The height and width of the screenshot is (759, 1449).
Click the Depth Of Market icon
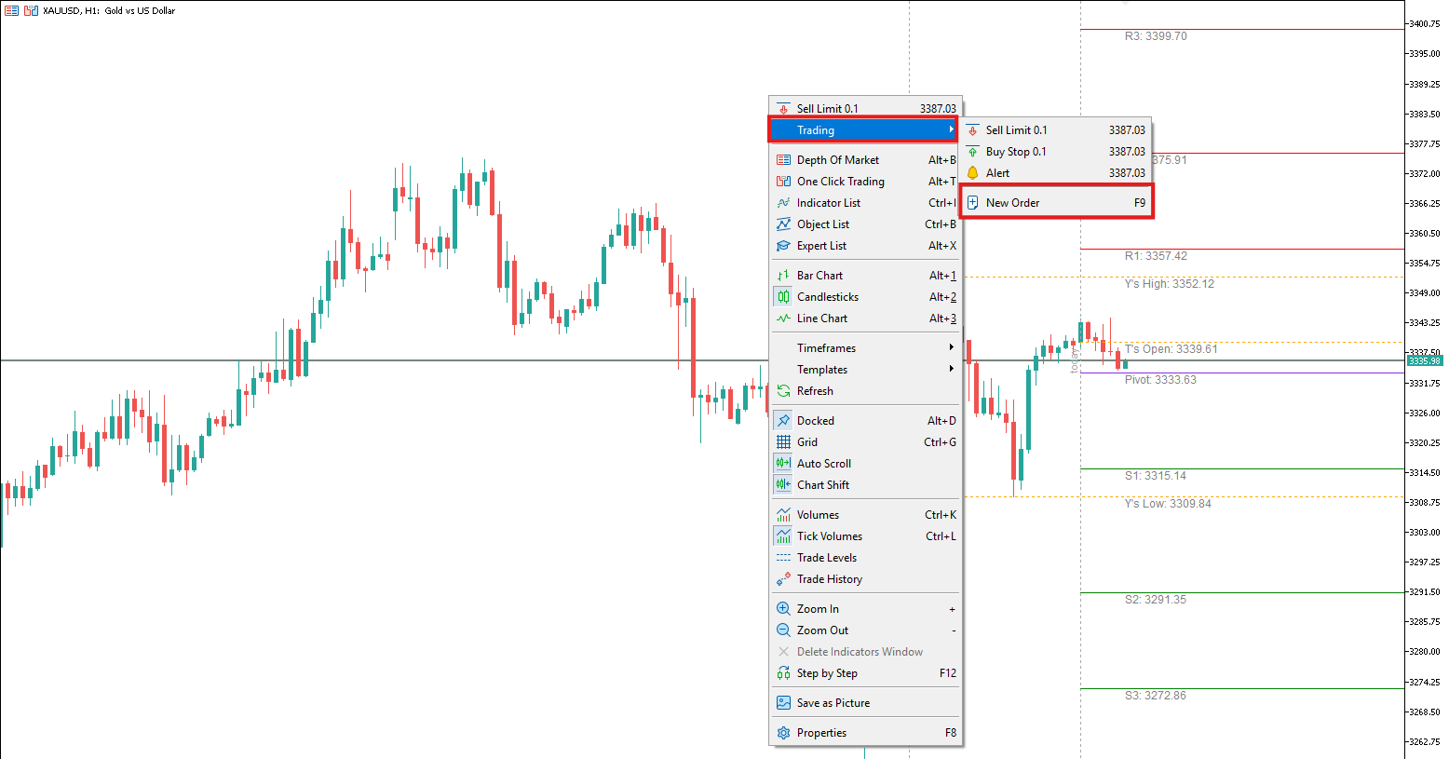coord(783,160)
